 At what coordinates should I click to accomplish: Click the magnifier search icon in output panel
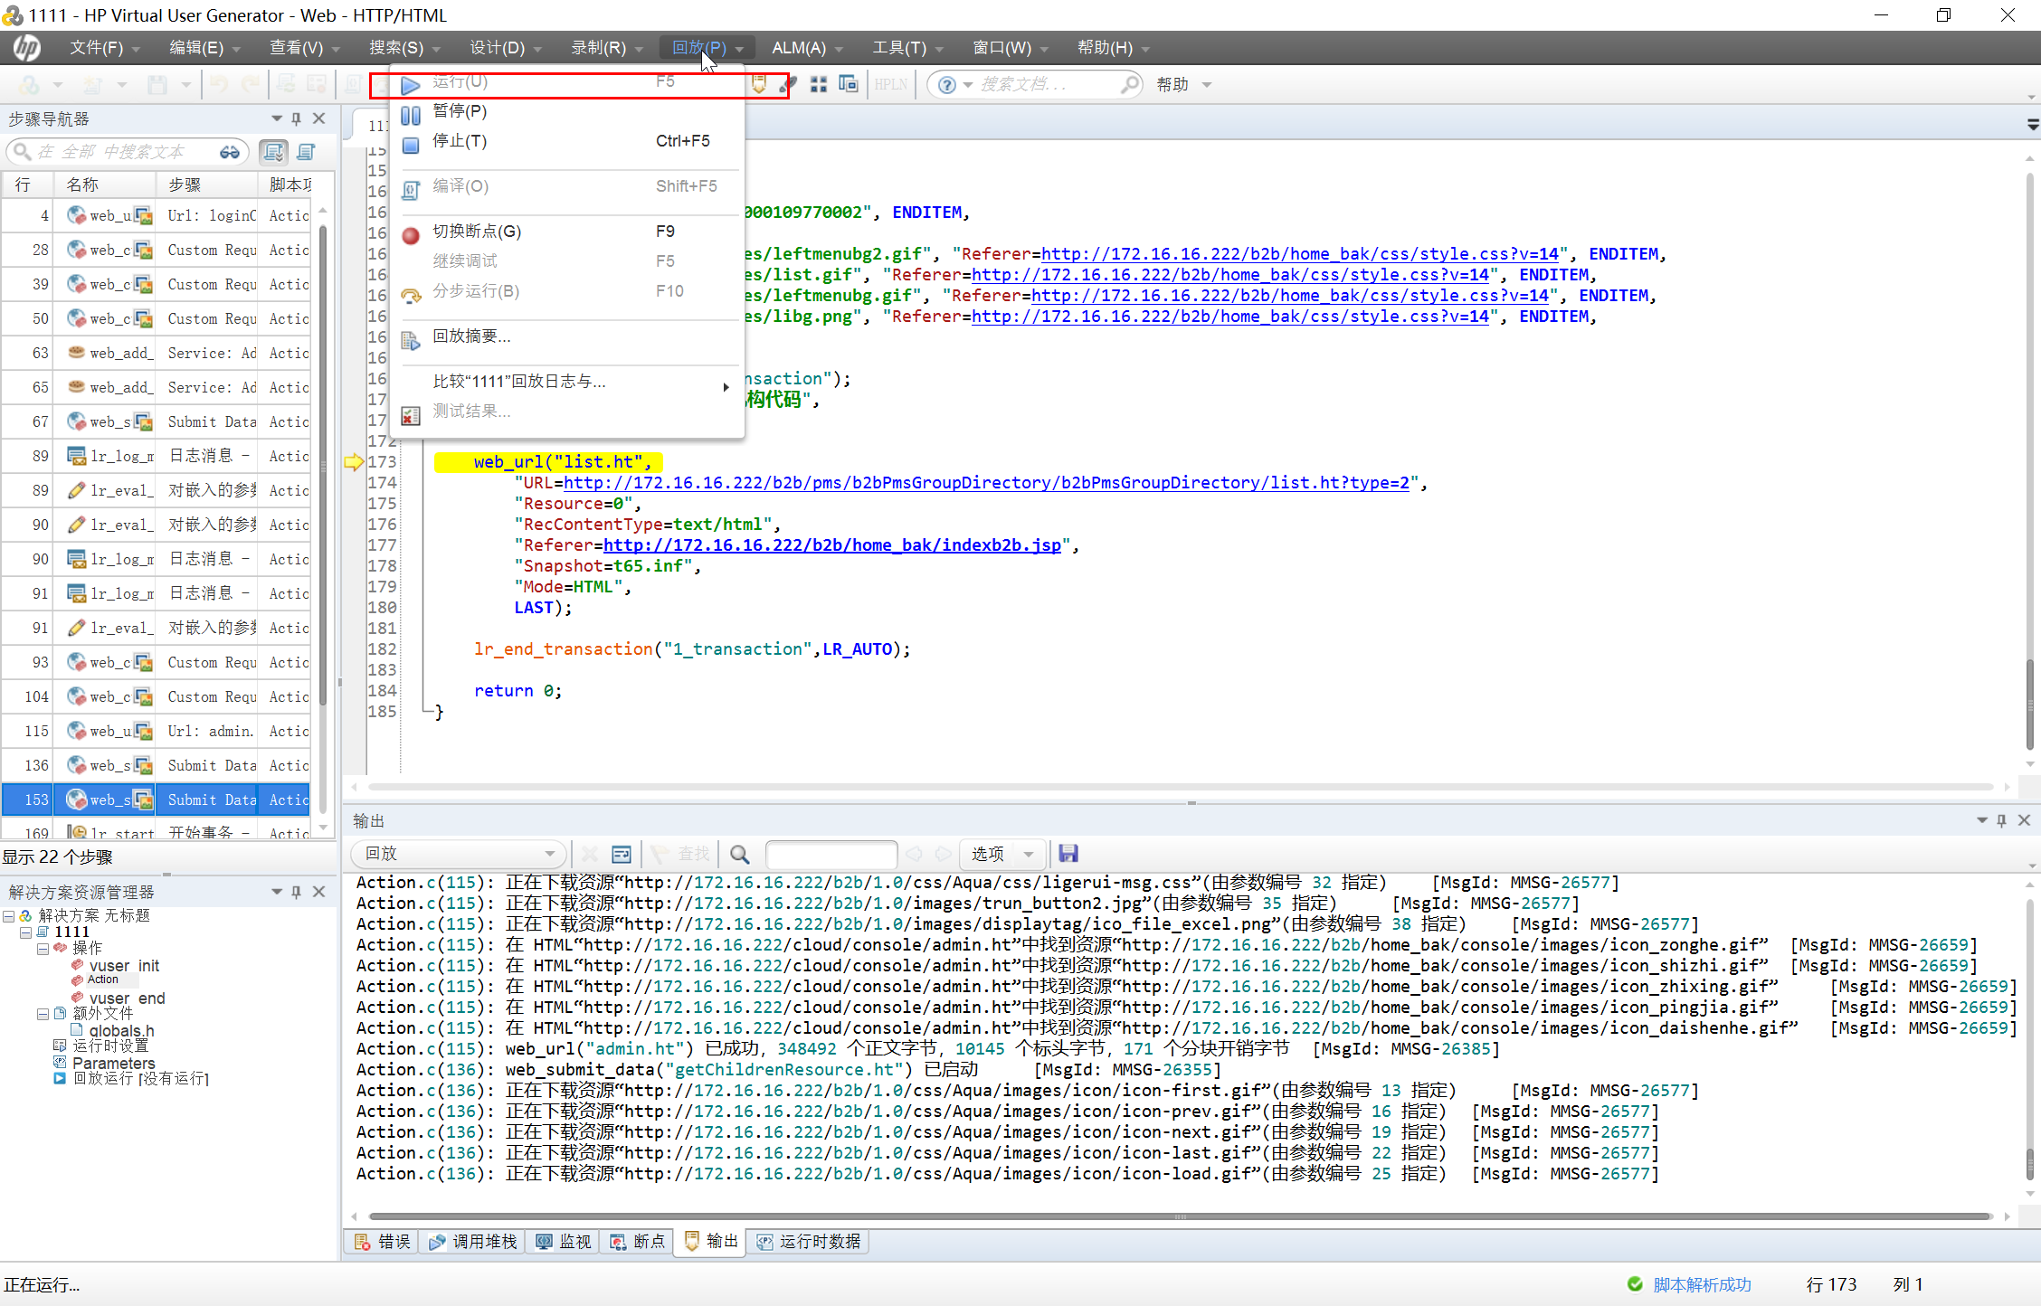click(x=739, y=853)
